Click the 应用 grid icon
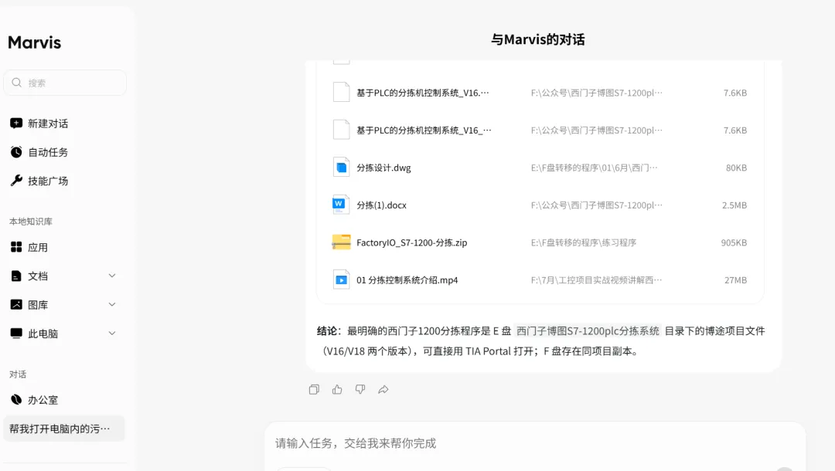 click(16, 247)
